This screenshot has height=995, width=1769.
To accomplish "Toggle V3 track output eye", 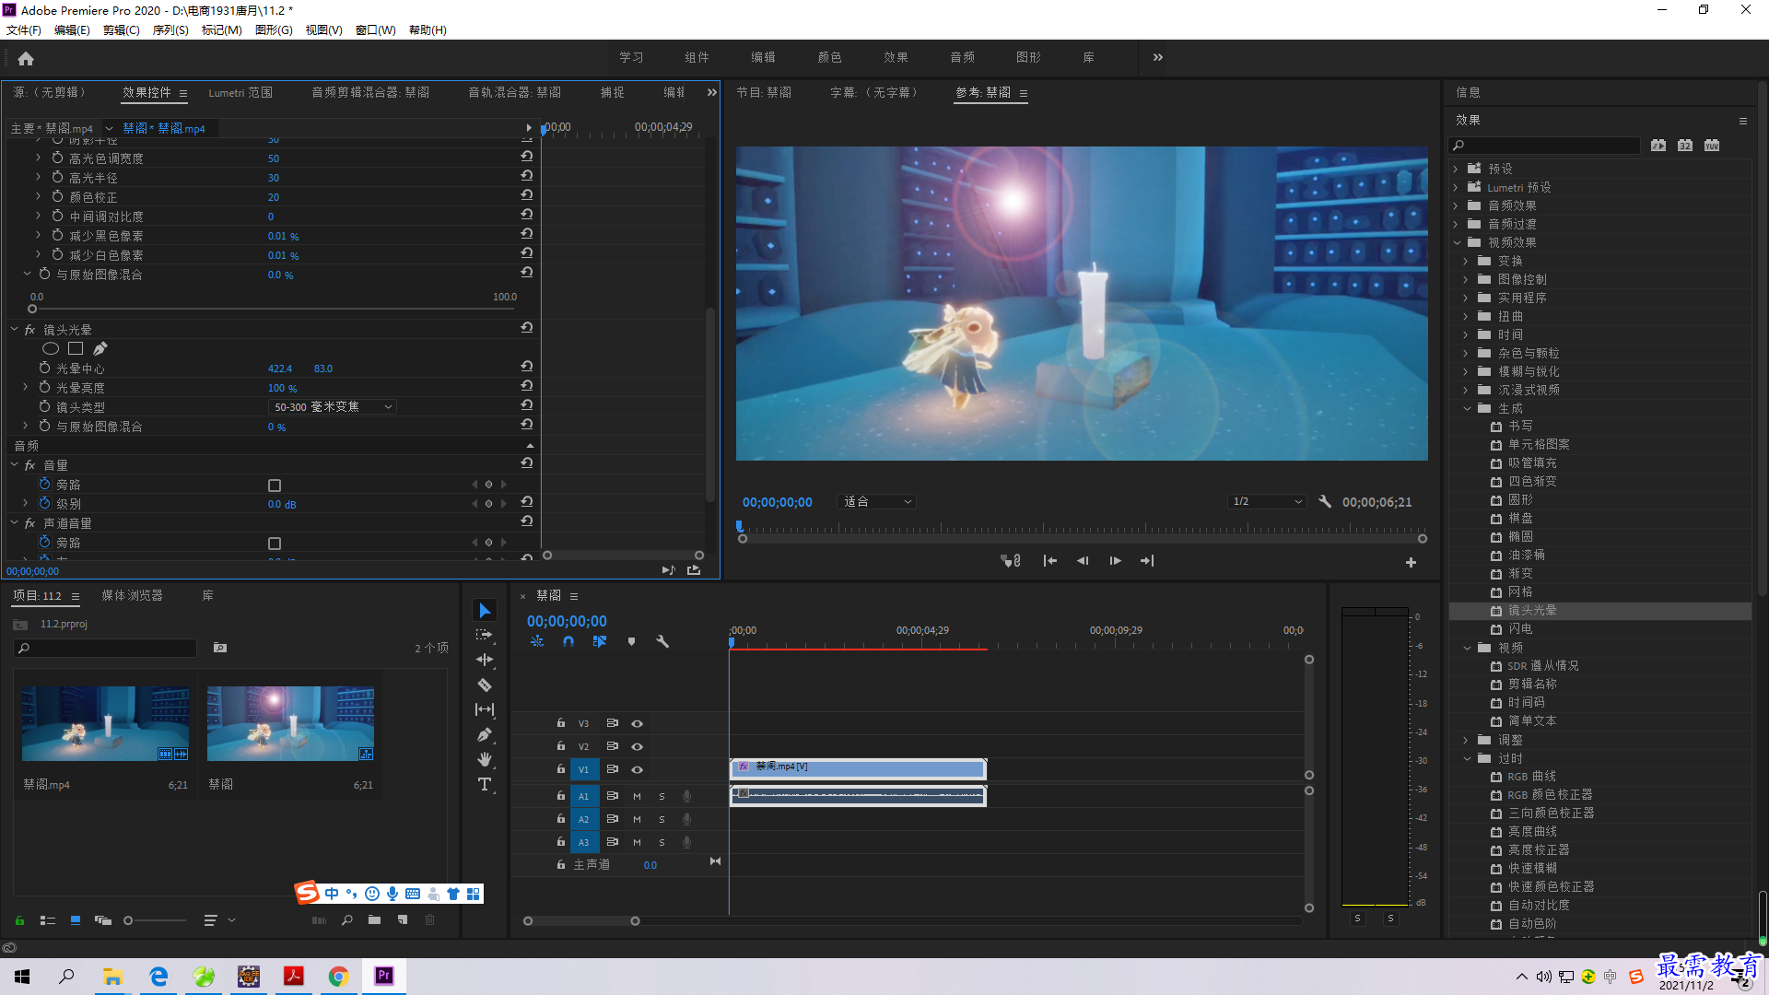I will point(637,724).
